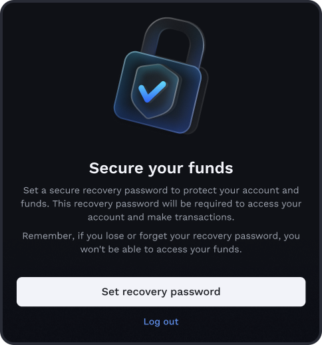Click the blue checkmark inside the shield
The image size is (322, 345).
tap(152, 92)
